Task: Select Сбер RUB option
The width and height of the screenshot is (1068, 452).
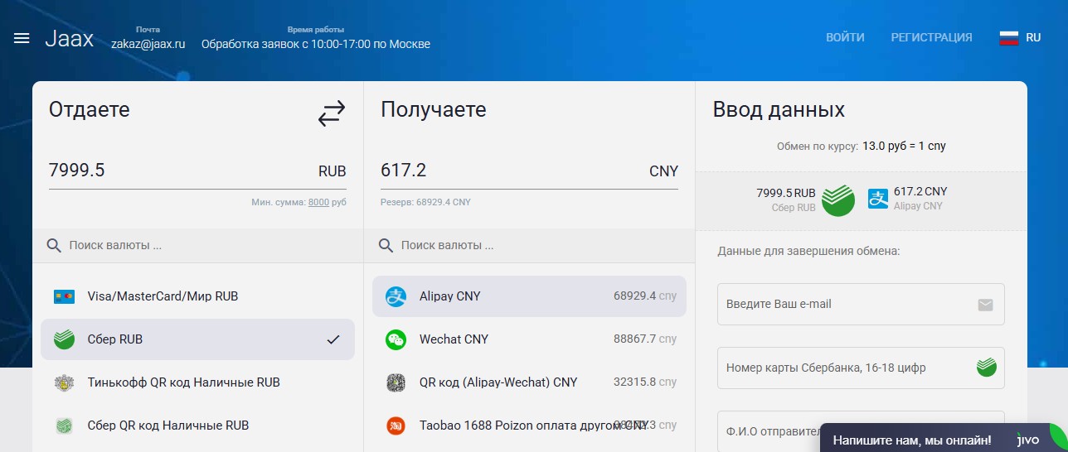Action: click(x=197, y=339)
